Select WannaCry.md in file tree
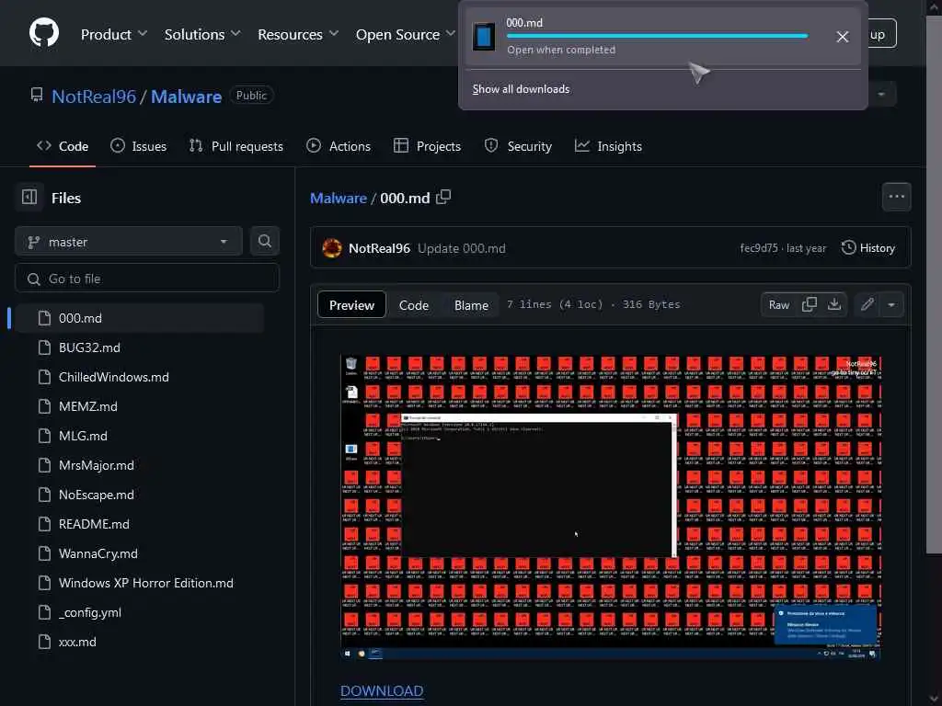Viewport: 942px width, 706px height. coord(139,553)
